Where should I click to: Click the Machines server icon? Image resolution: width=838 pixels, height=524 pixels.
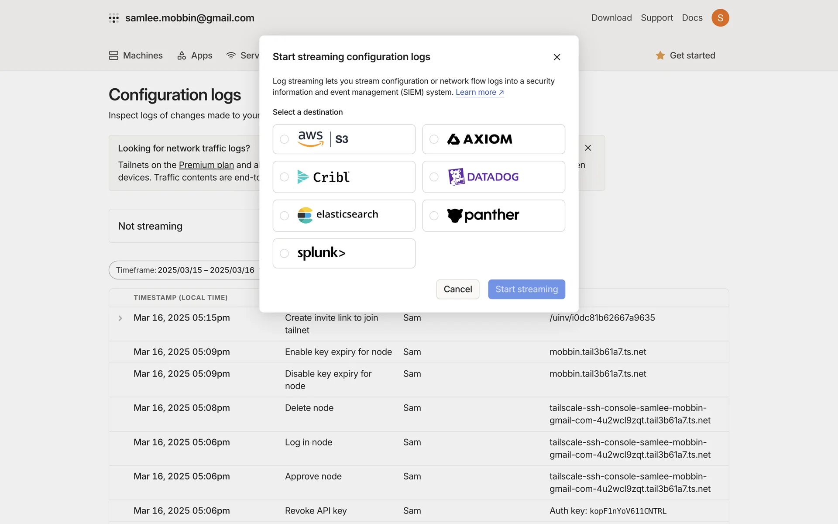point(113,55)
